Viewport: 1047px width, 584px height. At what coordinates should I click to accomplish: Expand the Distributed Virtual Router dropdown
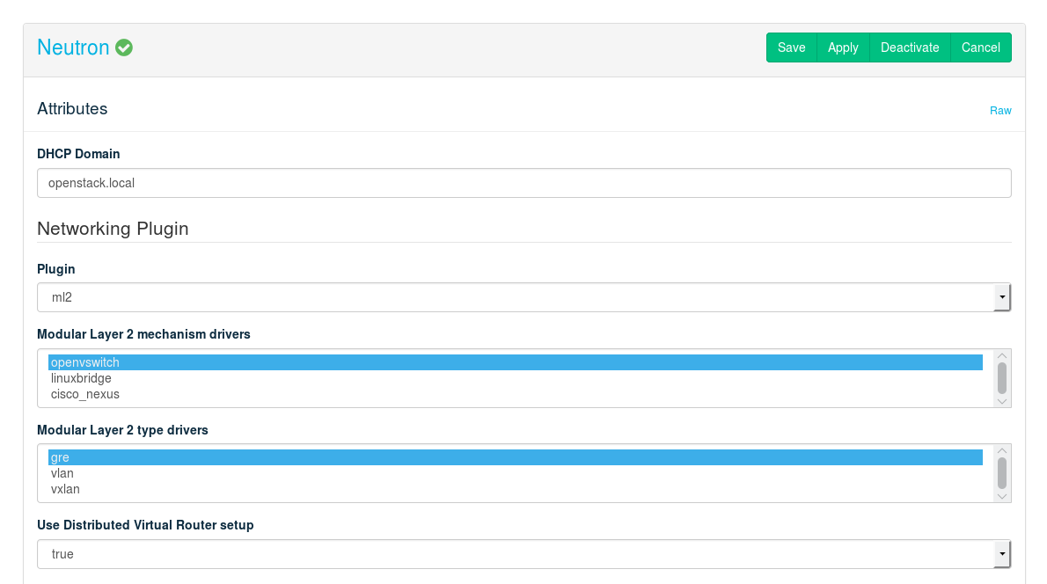(523, 554)
